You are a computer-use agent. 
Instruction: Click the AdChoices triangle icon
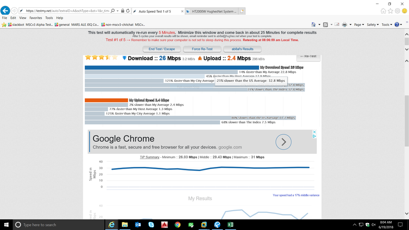[314, 136]
